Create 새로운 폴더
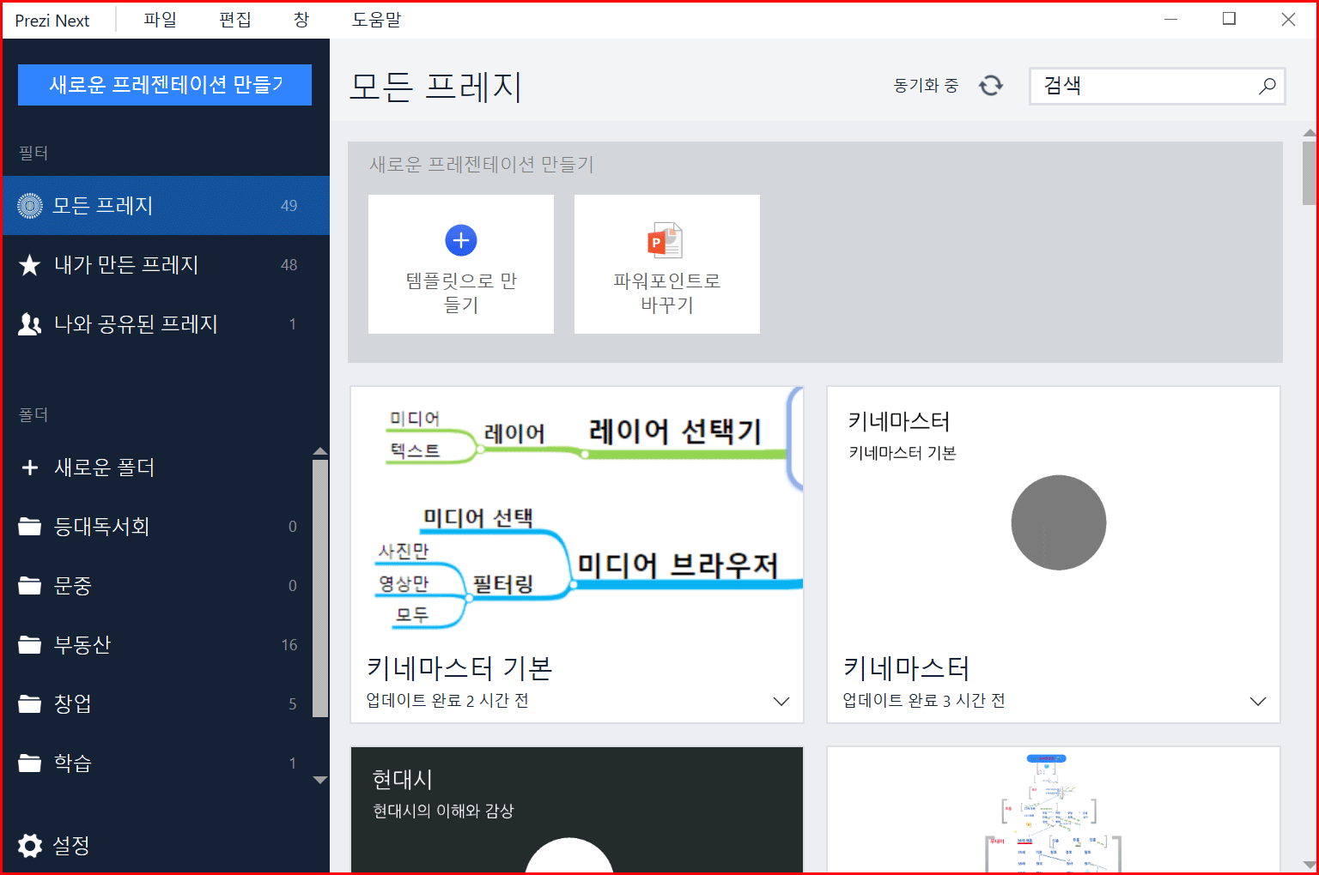Screen dimensions: 1319x875 click(158, 468)
